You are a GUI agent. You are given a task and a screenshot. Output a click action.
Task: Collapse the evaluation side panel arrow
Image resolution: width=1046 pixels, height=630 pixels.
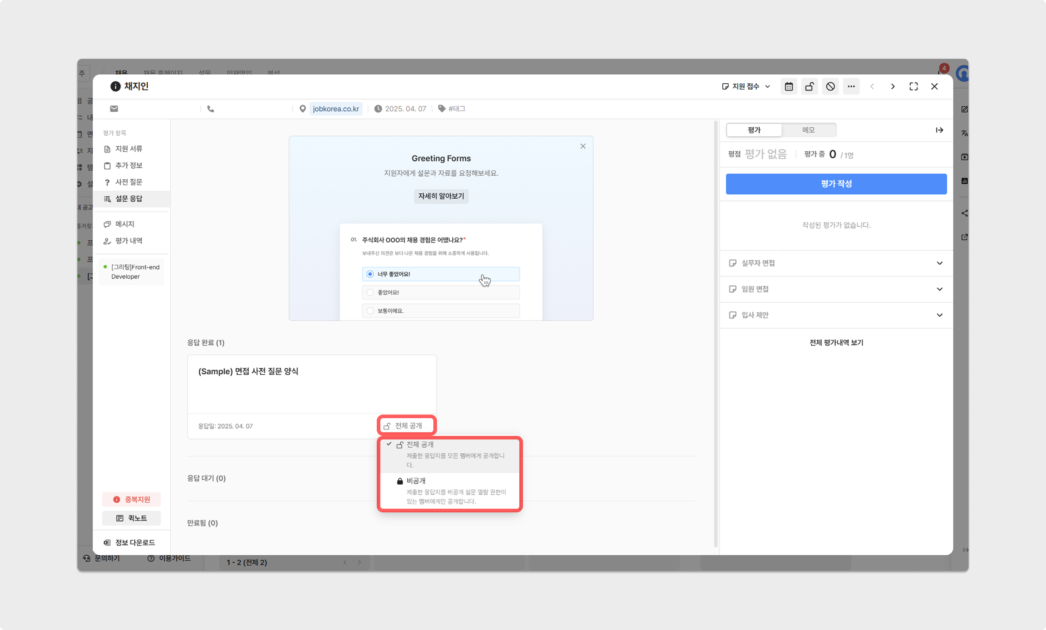tap(939, 130)
